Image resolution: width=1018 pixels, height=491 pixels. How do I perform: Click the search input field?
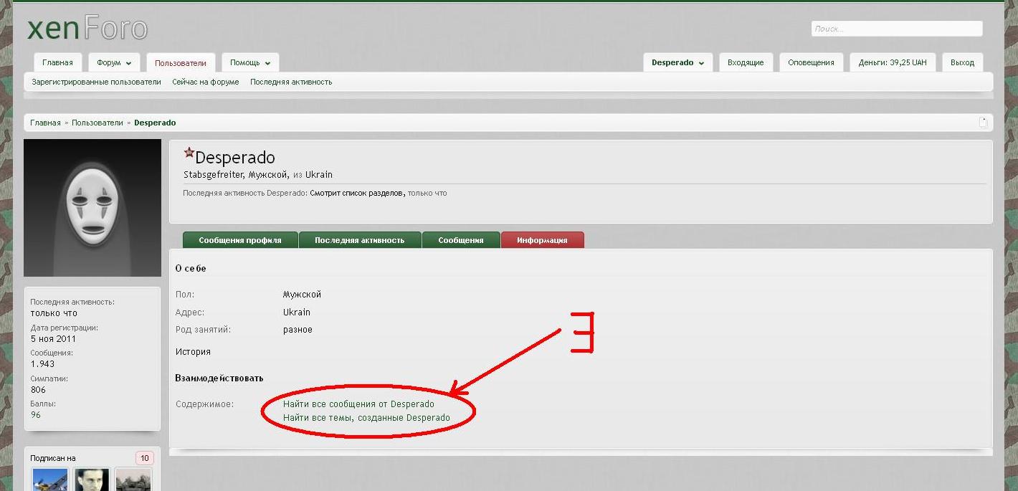coord(896,29)
